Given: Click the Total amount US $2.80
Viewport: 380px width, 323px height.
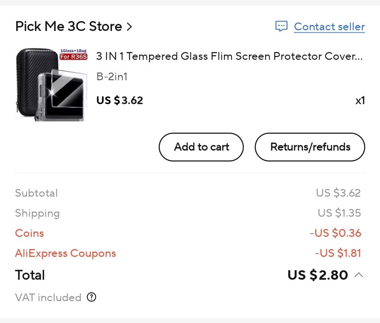Looking at the screenshot, I should pos(318,275).
